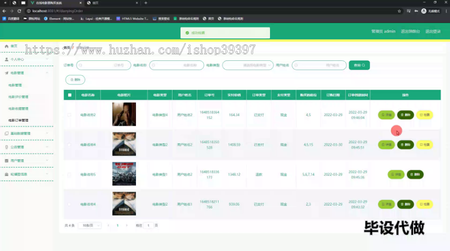Click the browser profile avatar icon

[423, 11]
